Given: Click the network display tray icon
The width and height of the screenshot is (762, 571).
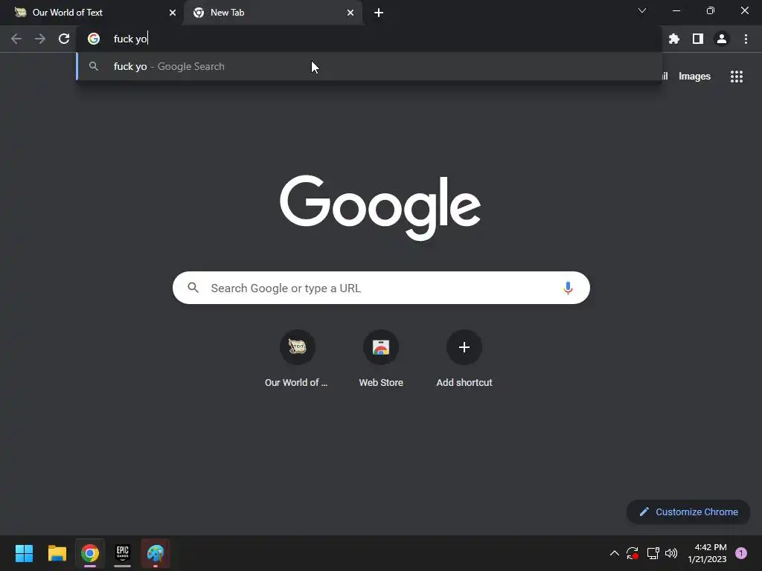Looking at the screenshot, I should (x=653, y=553).
